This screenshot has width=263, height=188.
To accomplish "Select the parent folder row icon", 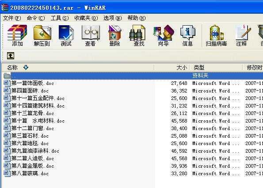I will pyautogui.click(x=7, y=76).
